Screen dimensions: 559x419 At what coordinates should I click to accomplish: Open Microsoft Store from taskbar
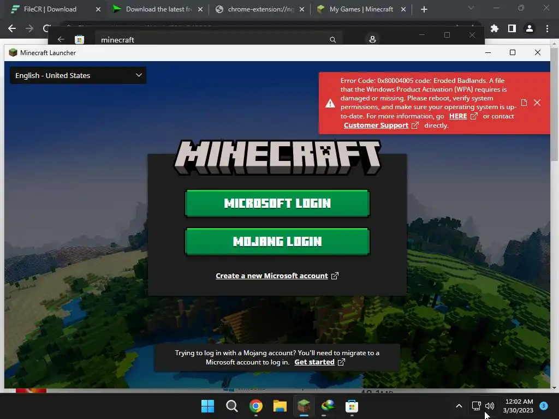pos(352,406)
